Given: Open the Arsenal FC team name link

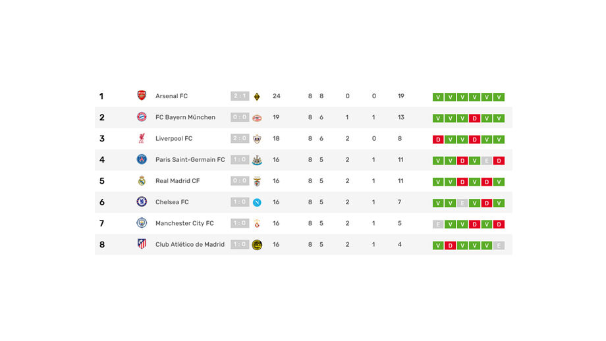Looking at the screenshot, I should click(x=171, y=96).
